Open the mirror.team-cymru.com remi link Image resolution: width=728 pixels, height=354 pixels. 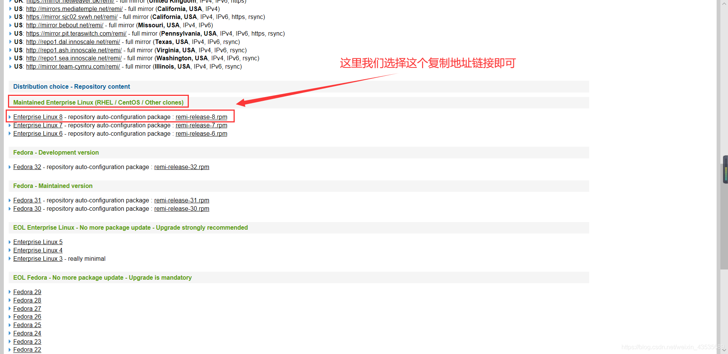point(73,67)
